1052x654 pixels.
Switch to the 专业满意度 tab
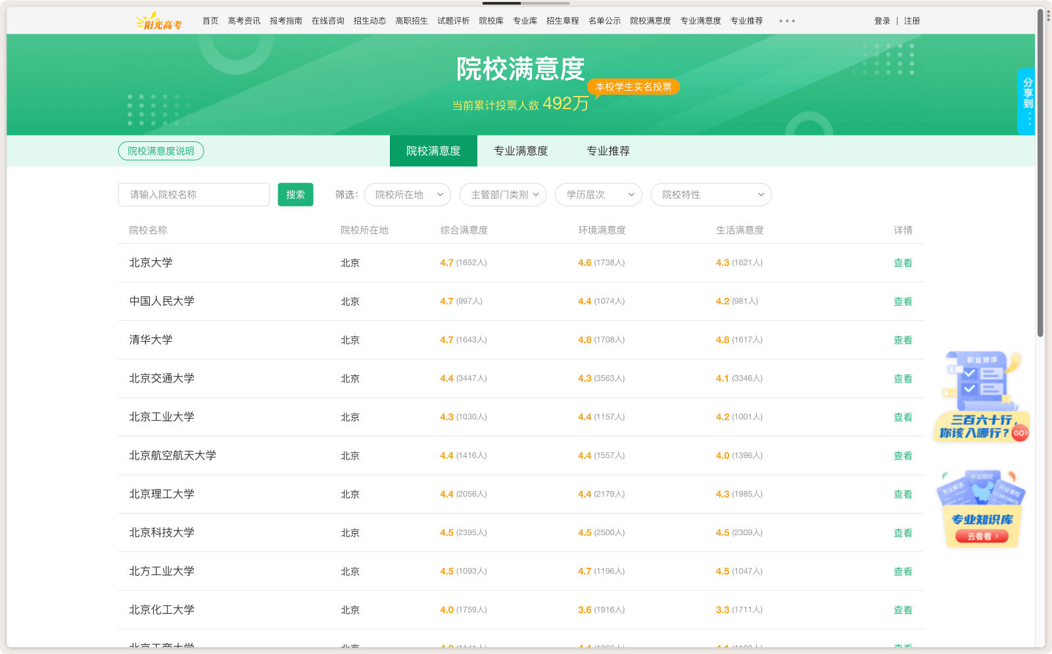(x=521, y=151)
